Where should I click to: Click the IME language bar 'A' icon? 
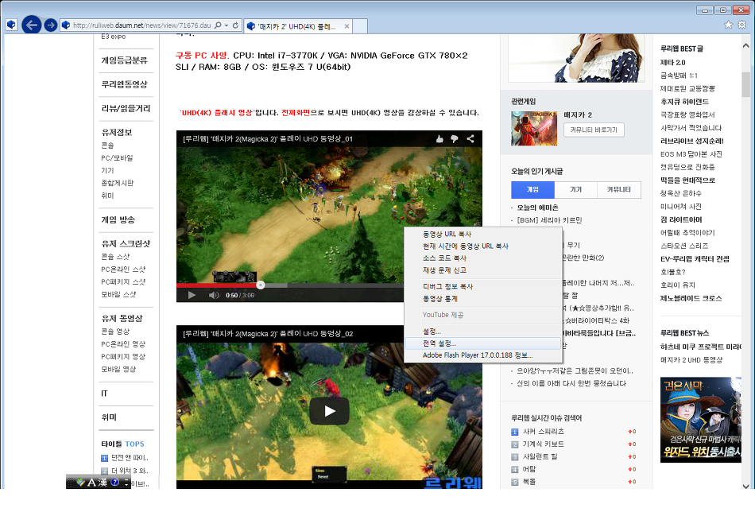coord(91,482)
